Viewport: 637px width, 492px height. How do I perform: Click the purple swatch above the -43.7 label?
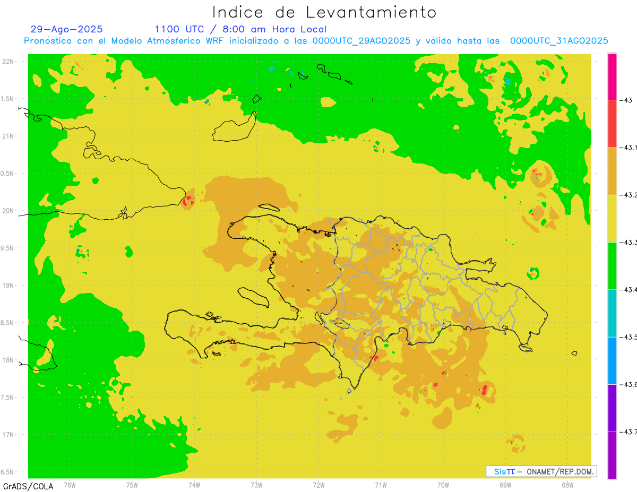tap(612, 408)
